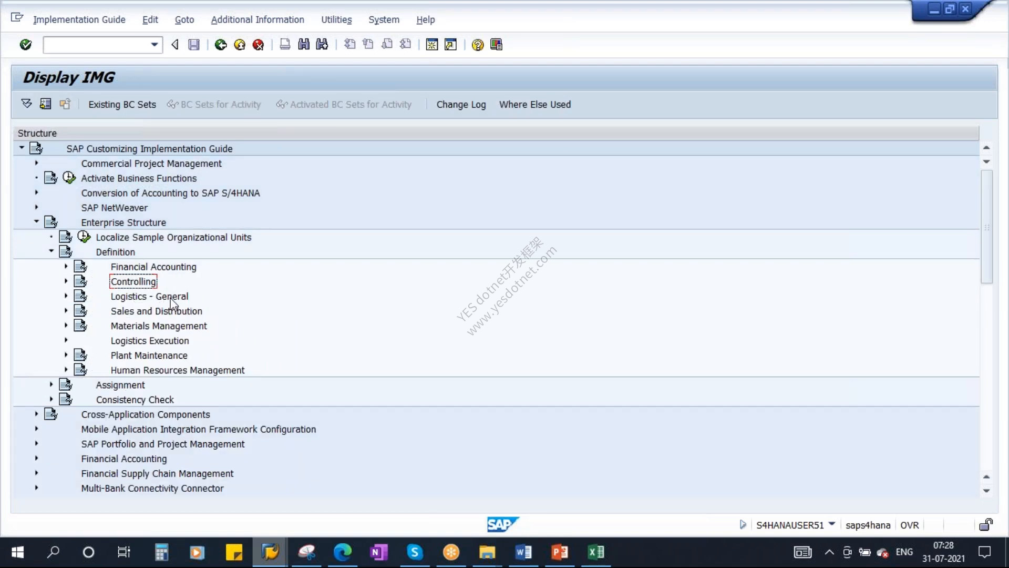The width and height of the screenshot is (1009, 568).
Task: Click the IMG activity icon next to Controlling
Action: 80,281
